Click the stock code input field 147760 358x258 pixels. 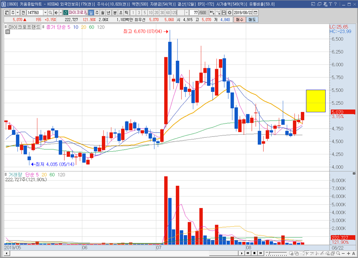click(x=35, y=13)
